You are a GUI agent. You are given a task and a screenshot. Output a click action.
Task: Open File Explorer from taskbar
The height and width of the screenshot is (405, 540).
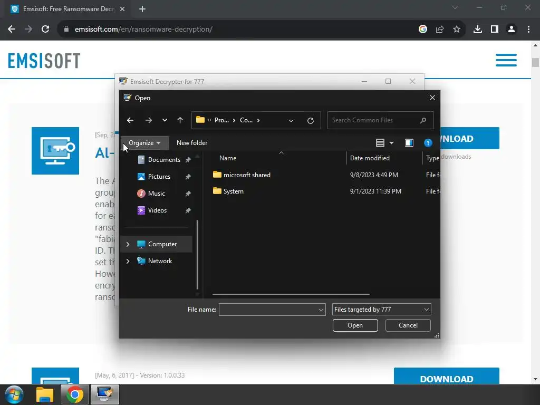(x=45, y=394)
